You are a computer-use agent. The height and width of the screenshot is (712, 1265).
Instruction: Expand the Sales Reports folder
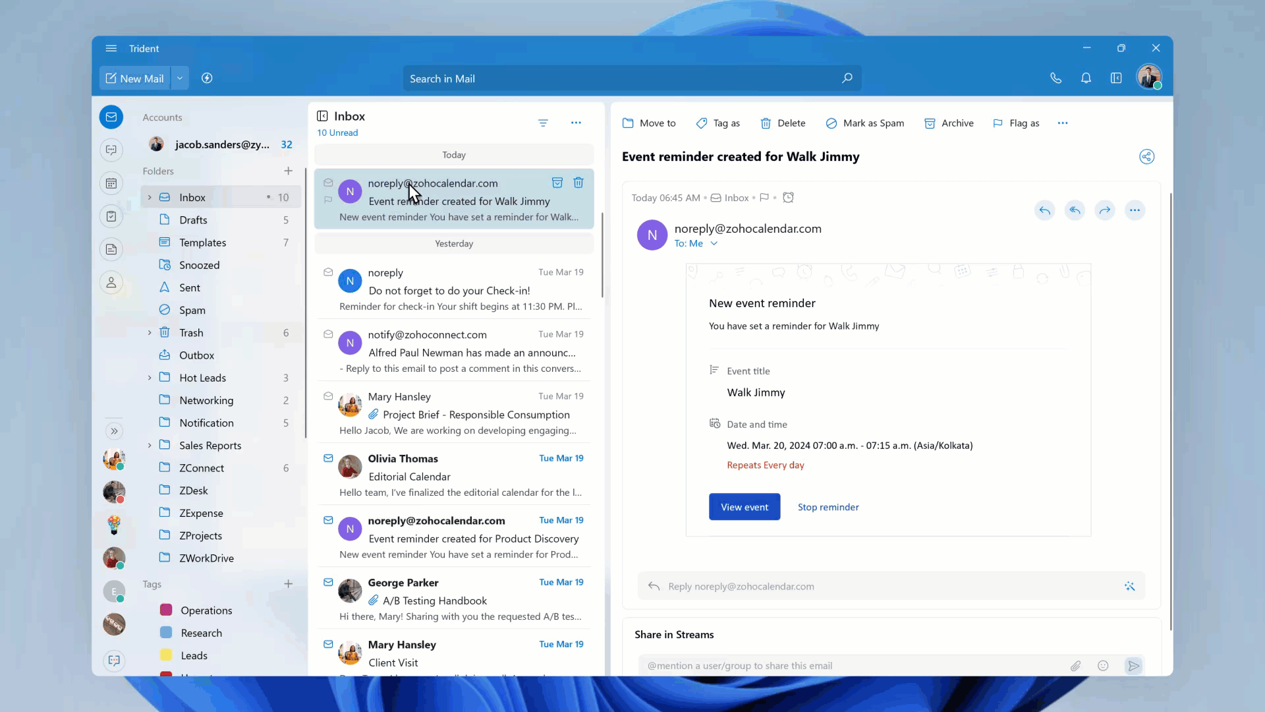point(150,445)
